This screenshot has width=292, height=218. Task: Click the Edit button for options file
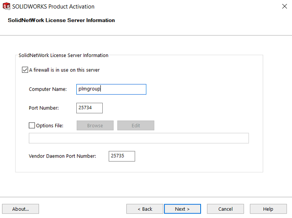tap(136, 125)
